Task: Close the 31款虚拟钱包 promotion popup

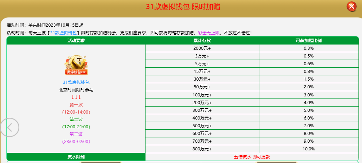Action: coord(351,7)
